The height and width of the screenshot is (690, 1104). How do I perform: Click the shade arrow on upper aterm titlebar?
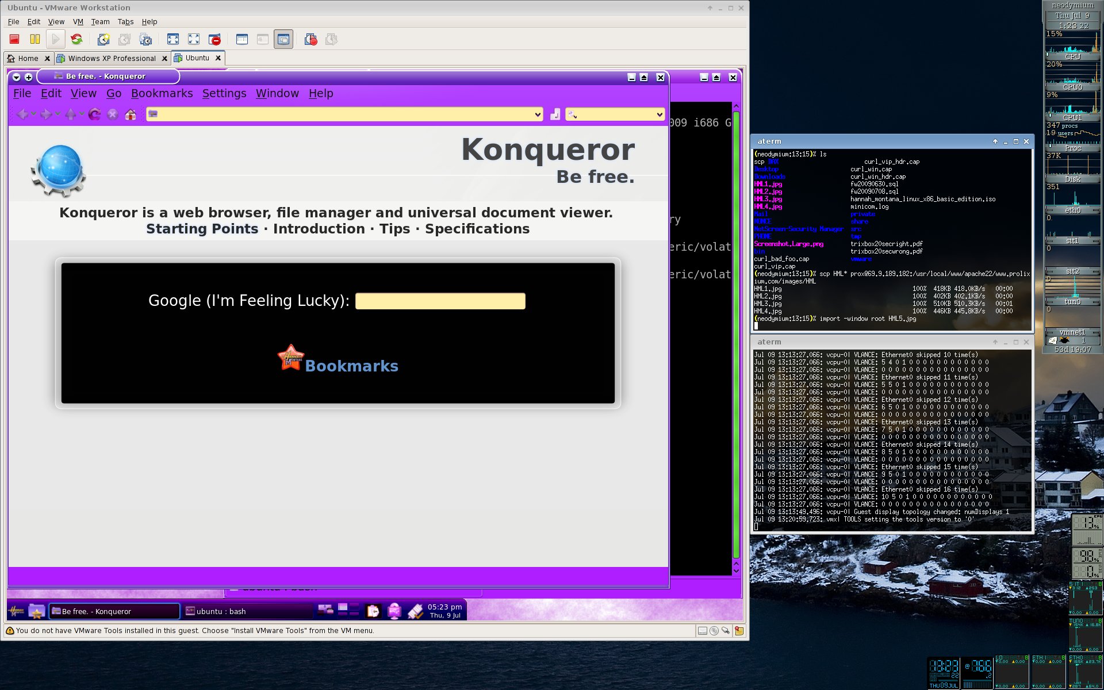point(995,141)
